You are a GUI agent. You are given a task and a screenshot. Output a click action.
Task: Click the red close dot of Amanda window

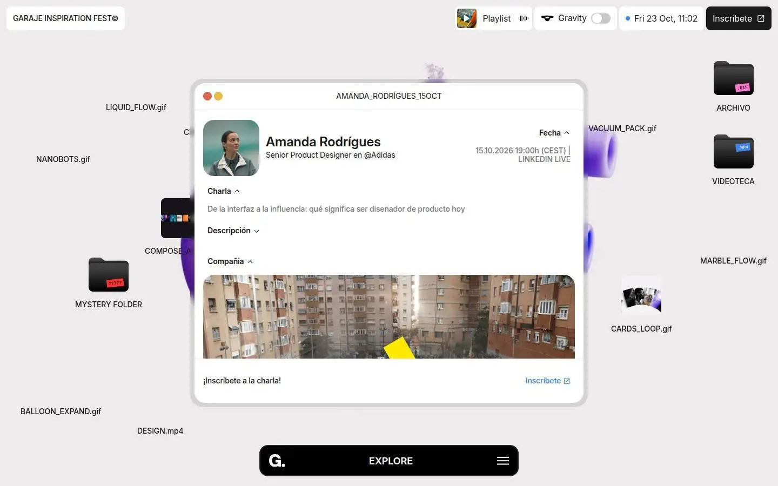tap(207, 96)
